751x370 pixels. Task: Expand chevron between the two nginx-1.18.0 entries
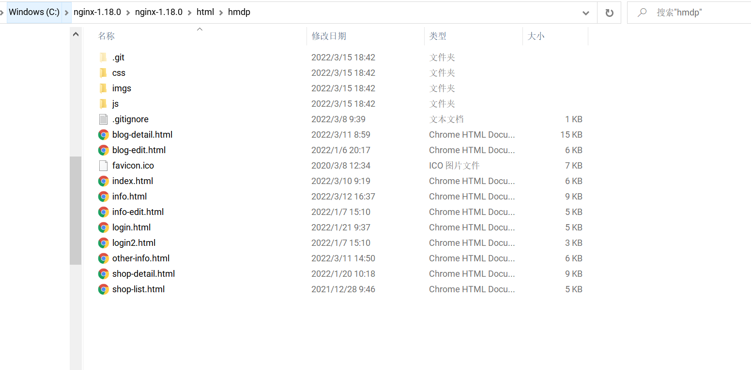[128, 13]
